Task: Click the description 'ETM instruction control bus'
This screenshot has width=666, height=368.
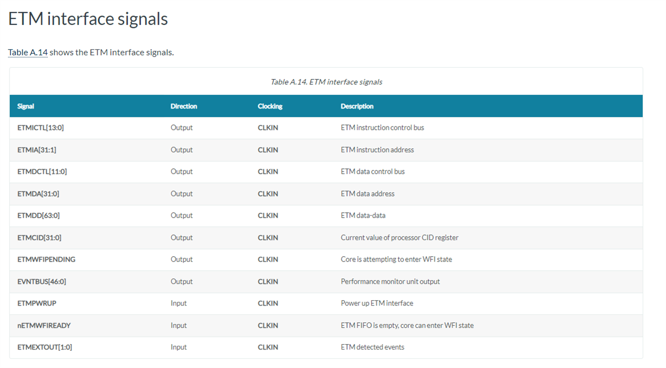Action: click(382, 128)
